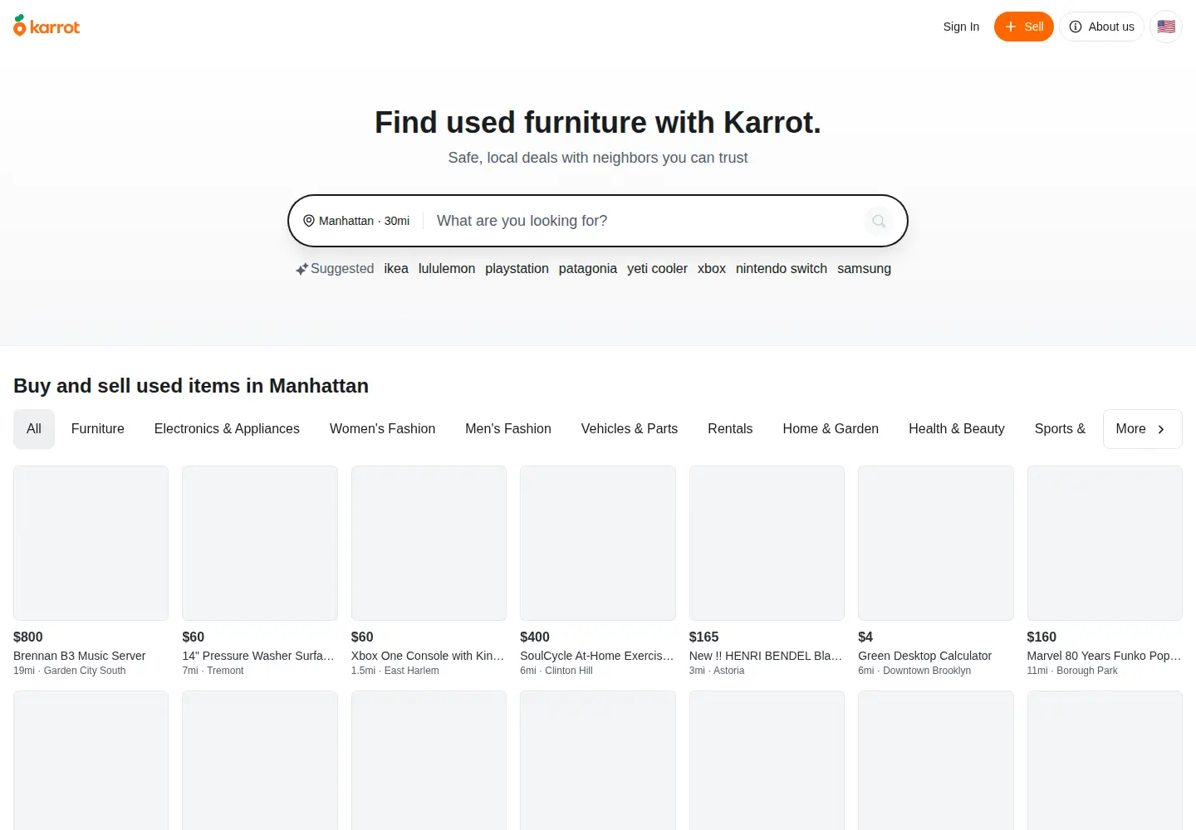The height and width of the screenshot is (830, 1196).
Task: Open the Green Desktop Calculator thumbnail
Action: click(x=936, y=543)
